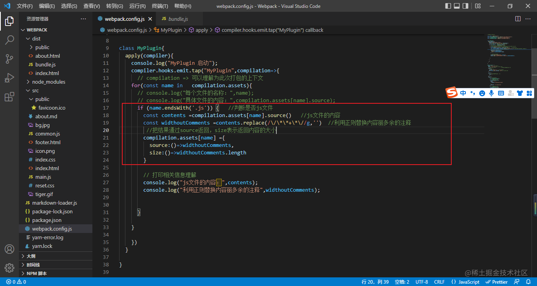Open Sogou skin shirt icon
Viewport: 537px width, 286px height.
[x=520, y=93]
